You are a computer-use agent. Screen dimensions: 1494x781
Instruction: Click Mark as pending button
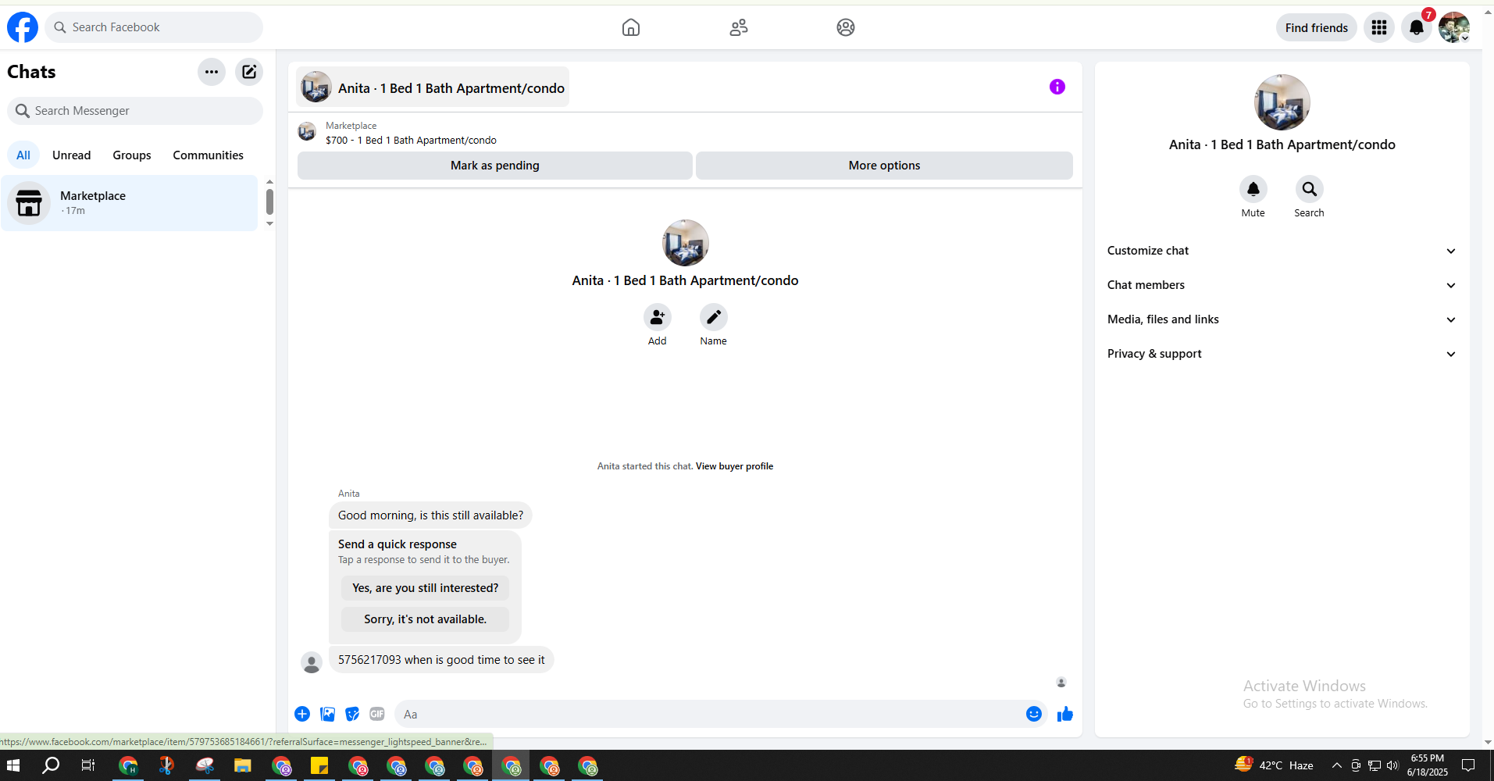coord(495,166)
